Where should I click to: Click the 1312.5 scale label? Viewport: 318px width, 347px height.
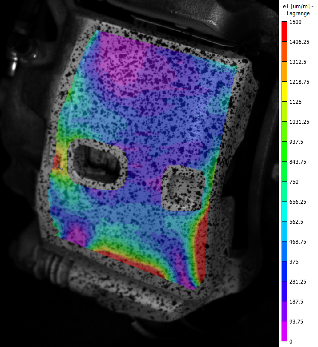pos(298,62)
